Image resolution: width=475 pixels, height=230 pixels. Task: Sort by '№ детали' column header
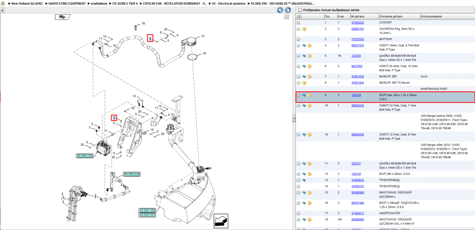pyautogui.click(x=358, y=16)
